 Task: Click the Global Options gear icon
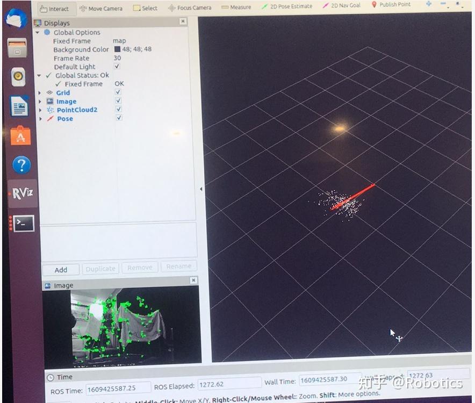pos(47,32)
